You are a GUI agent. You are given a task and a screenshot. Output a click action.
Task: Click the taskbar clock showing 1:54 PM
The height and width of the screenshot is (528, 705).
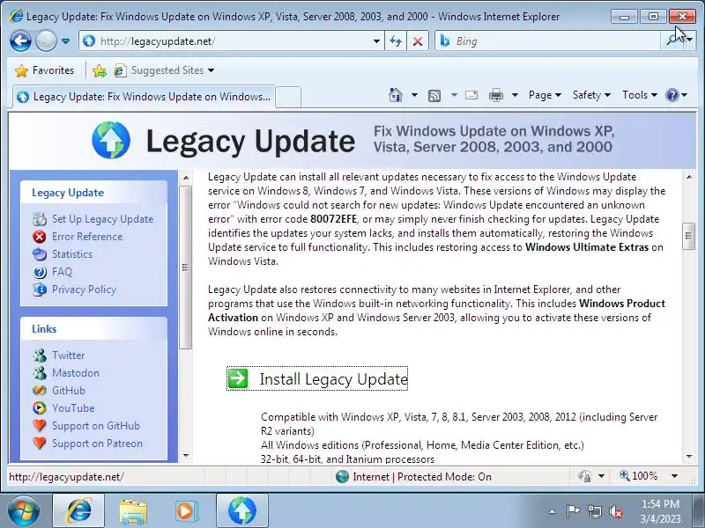[x=660, y=511]
